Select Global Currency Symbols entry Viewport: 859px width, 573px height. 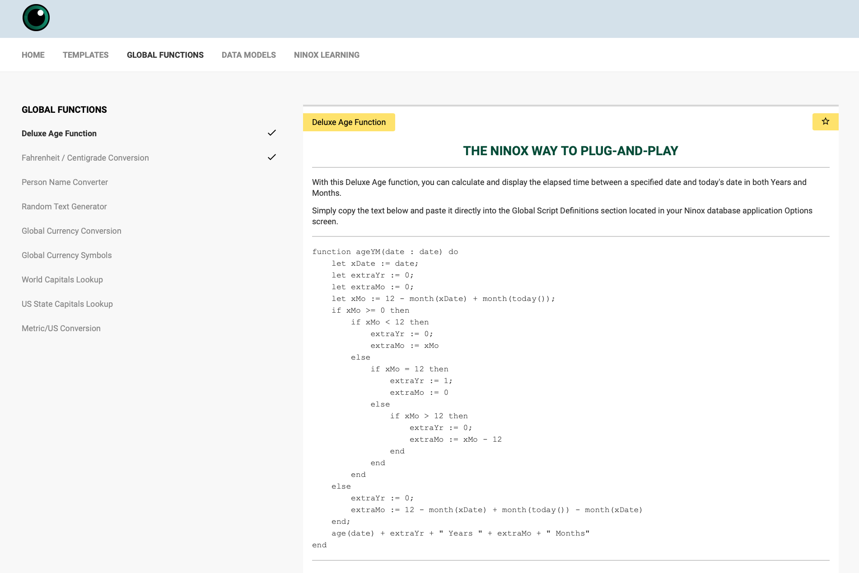click(x=67, y=255)
